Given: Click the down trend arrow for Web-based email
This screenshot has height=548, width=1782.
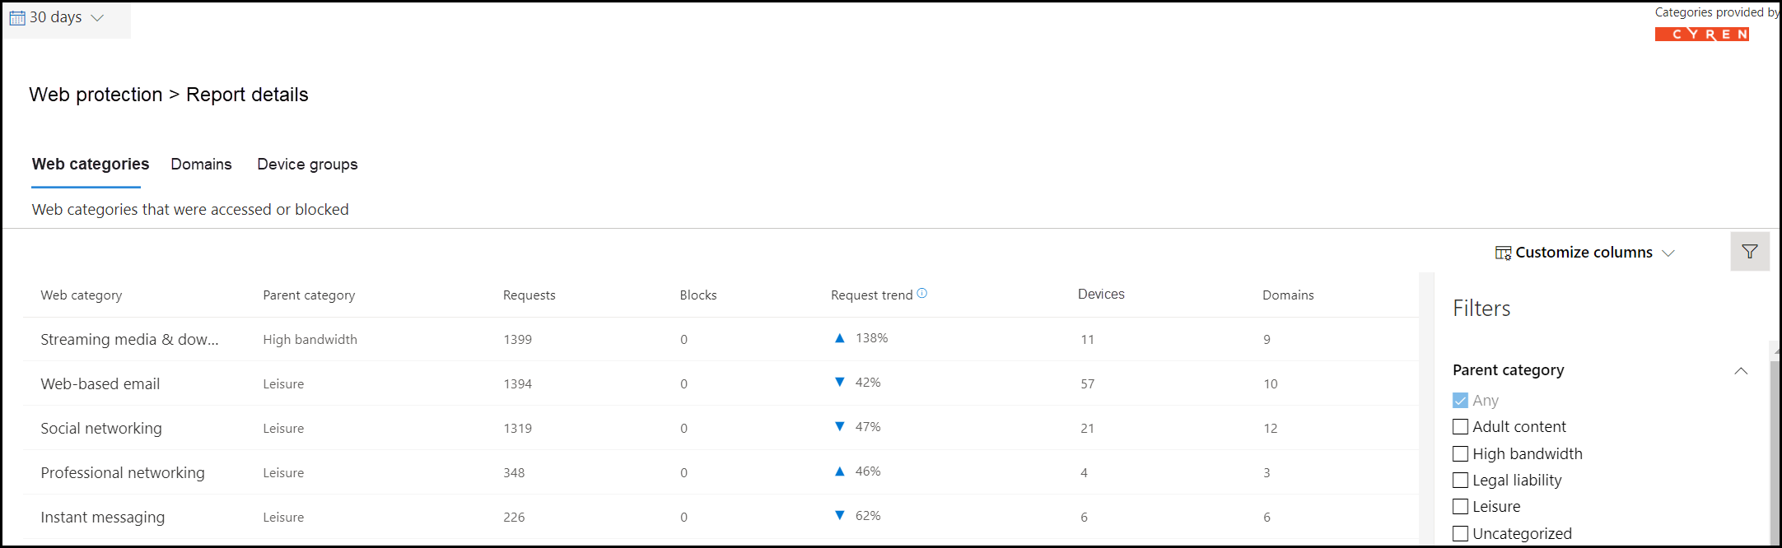Looking at the screenshot, I should 840,382.
